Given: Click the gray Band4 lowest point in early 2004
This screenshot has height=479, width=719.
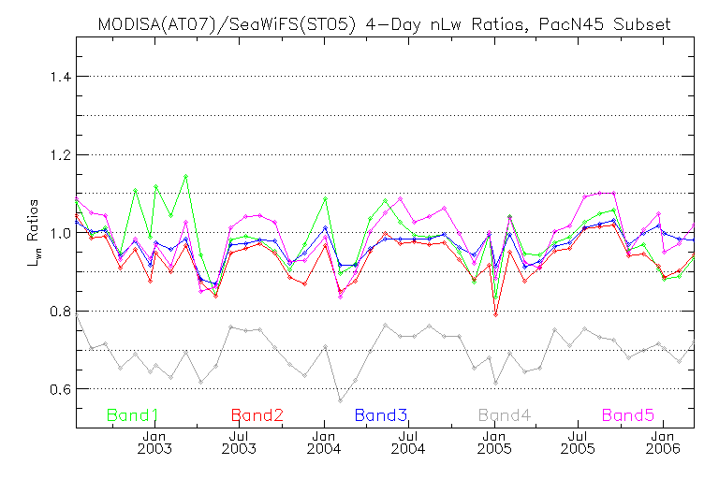Looking at the screenshot, I should point(340,400).
